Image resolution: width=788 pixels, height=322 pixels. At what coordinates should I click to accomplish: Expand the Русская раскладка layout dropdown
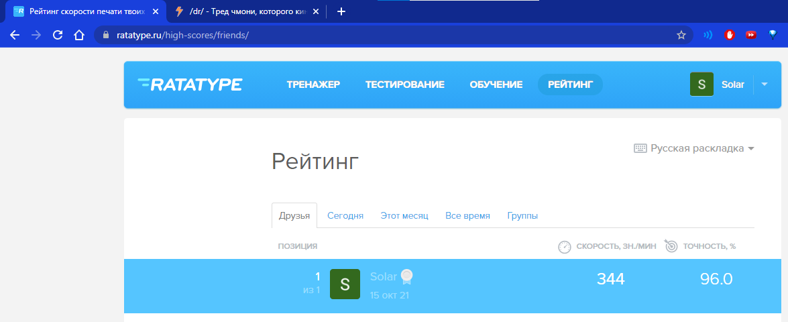(694, 148)
